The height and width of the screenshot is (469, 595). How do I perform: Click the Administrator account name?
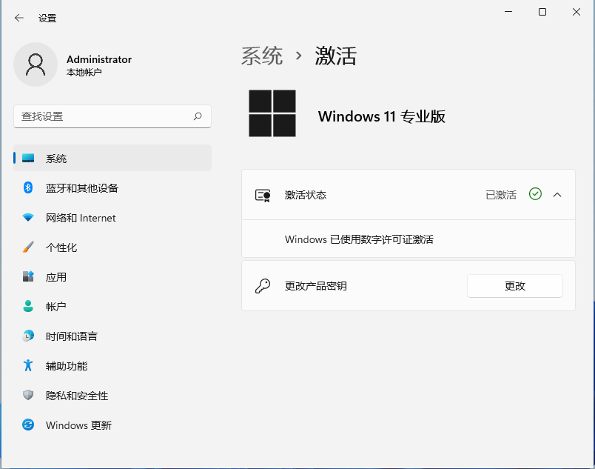(99, 59)
